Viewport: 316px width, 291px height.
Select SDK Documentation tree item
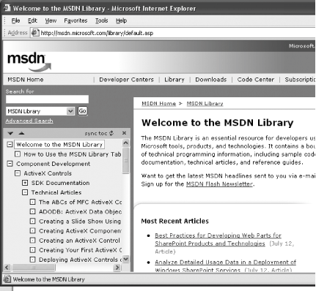60,183
